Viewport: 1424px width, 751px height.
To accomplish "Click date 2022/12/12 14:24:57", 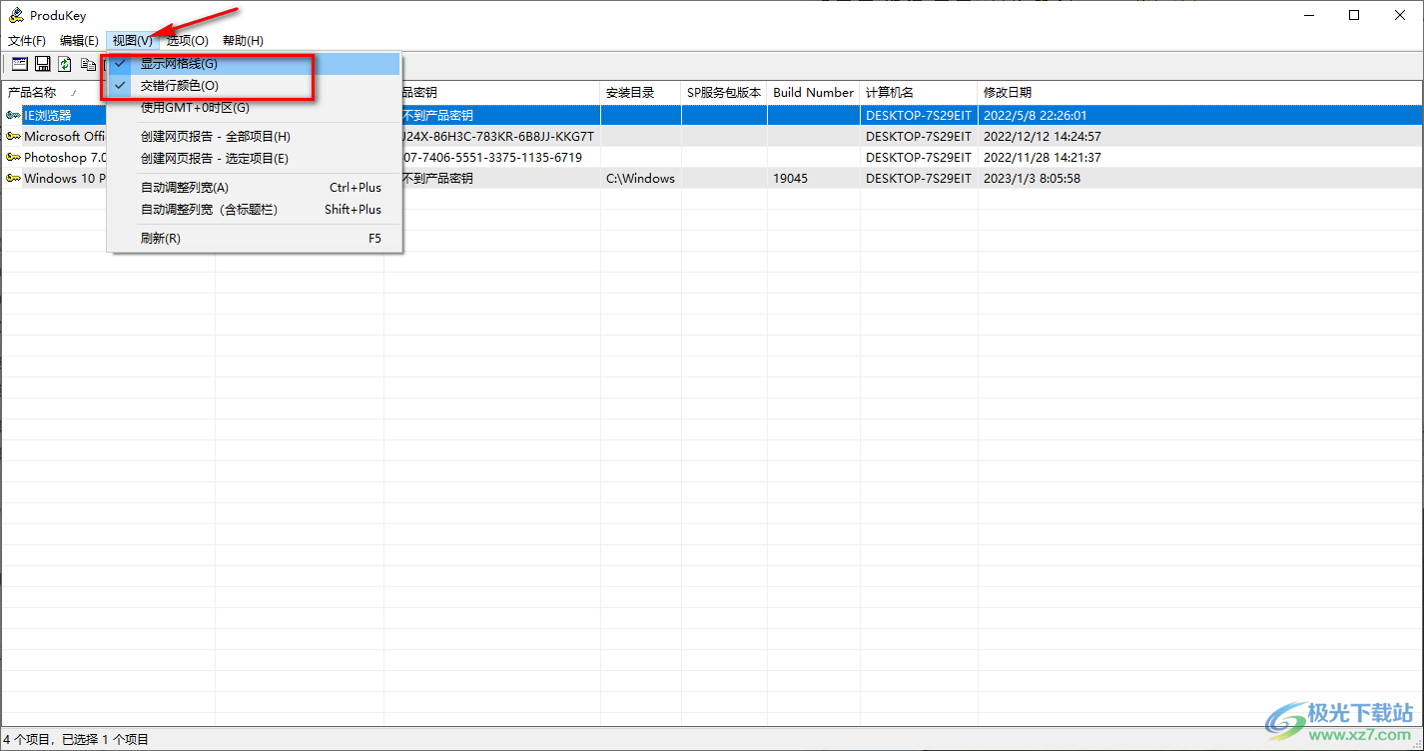I will (x=1043, y=136).
